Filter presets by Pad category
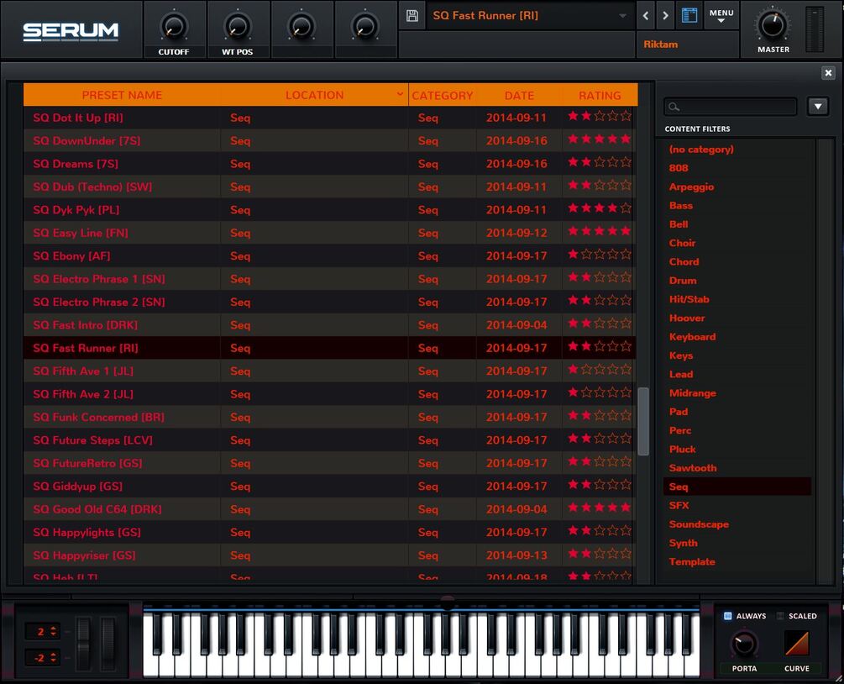The image size is (844, 684). (x=679, y=412)
